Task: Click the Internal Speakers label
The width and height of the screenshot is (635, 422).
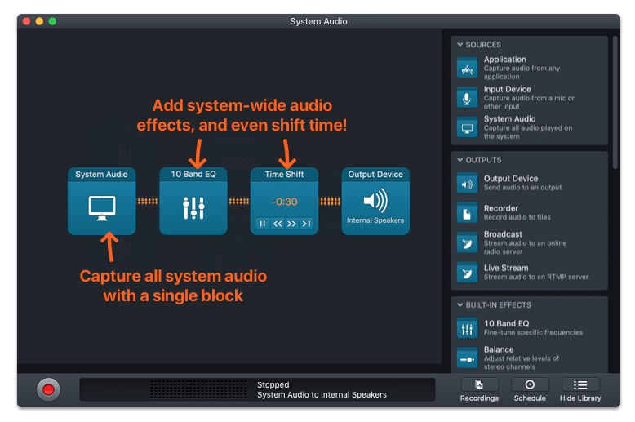Action: click(x=375, y=220)
